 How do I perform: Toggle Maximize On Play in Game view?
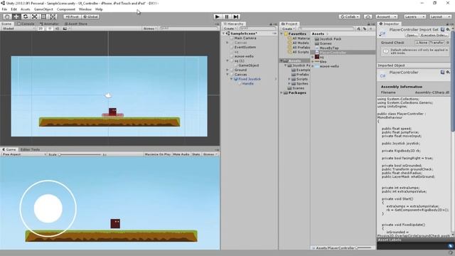158,154
